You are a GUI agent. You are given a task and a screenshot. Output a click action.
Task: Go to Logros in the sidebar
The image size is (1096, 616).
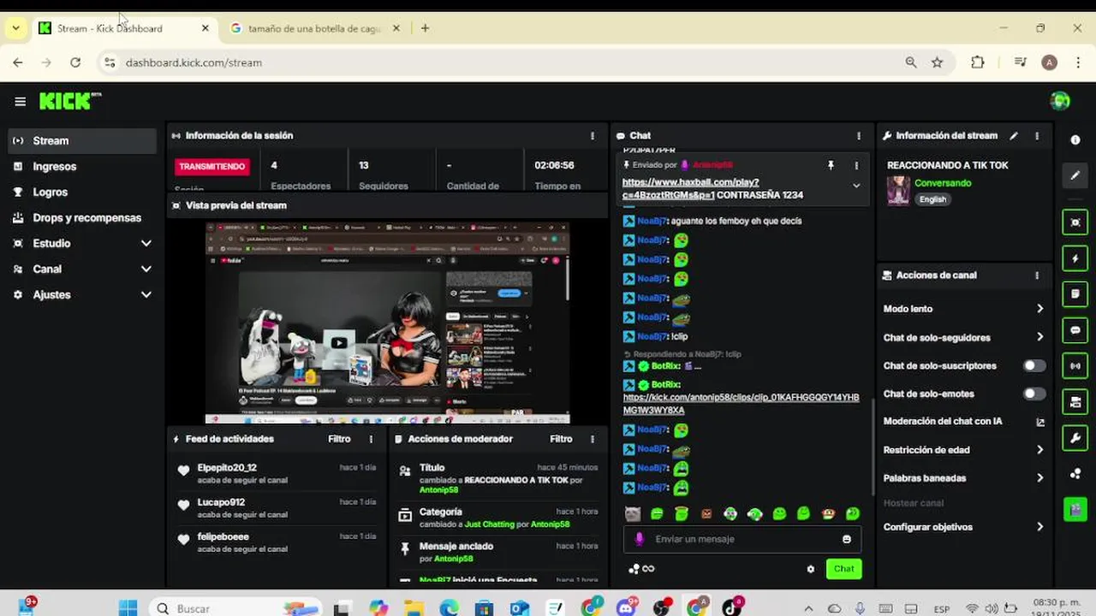coord(82,192)
